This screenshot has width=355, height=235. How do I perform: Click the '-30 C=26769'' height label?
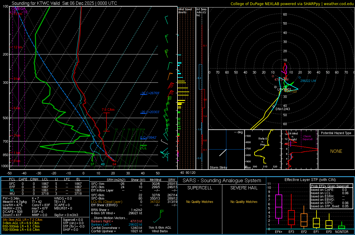[150, 93]
